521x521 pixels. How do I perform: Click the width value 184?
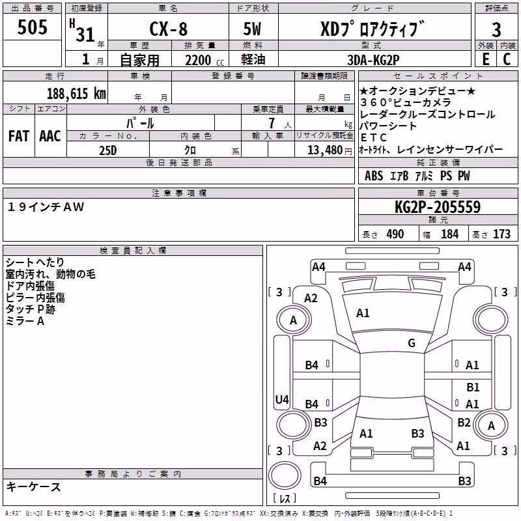(x=449, y=234)
